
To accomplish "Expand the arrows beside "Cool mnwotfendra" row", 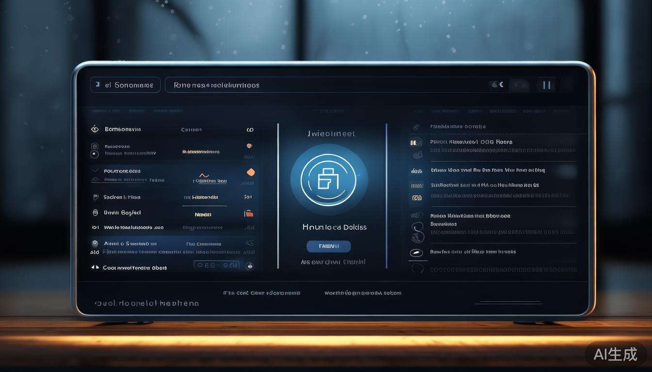I will 95,267.
